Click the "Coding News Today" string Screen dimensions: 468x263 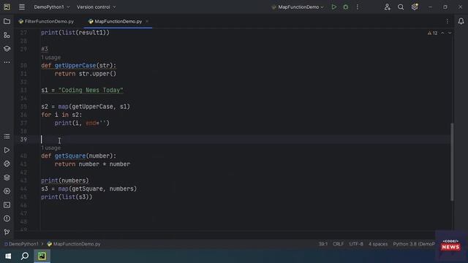(91, 91)
